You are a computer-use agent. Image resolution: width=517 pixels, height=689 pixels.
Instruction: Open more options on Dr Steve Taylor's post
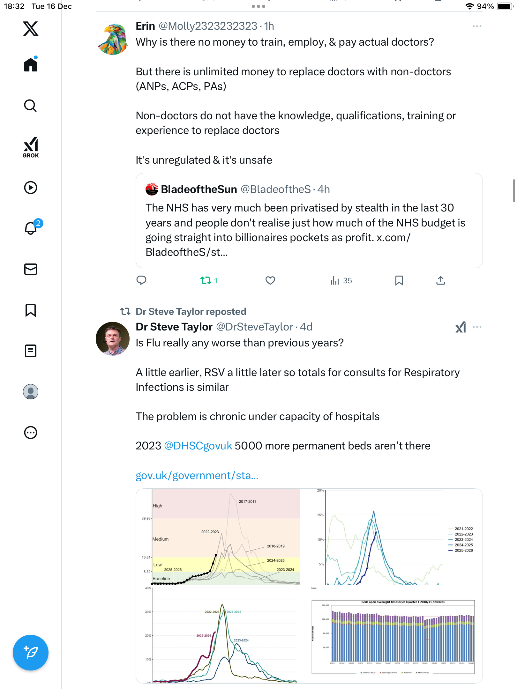point(477,327)
